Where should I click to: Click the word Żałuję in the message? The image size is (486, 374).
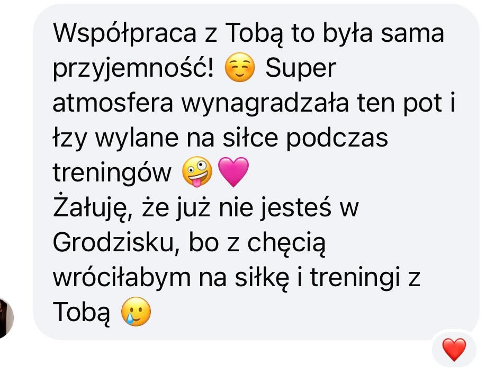[x=94, y=207]
